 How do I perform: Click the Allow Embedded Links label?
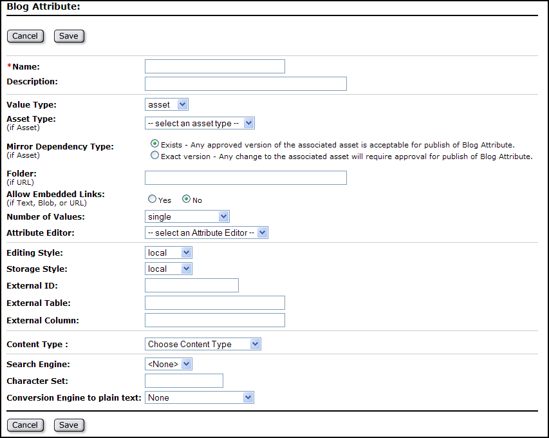(55, 194)
